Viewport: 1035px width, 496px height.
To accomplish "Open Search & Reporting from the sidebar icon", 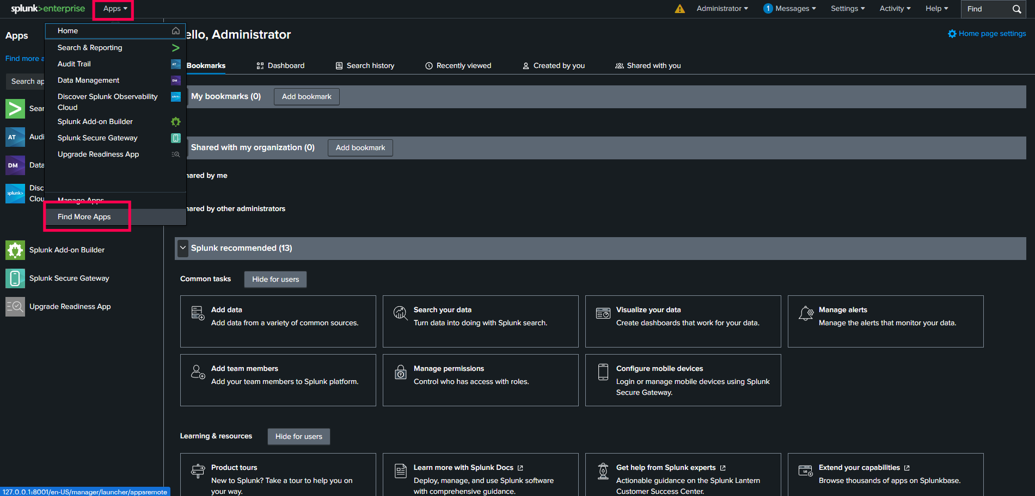I will 15,108.
